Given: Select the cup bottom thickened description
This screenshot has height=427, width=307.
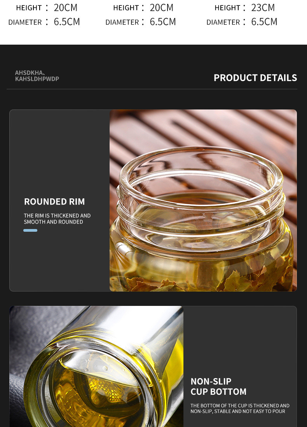Looking at the screenshot, I should click(240, 408).
